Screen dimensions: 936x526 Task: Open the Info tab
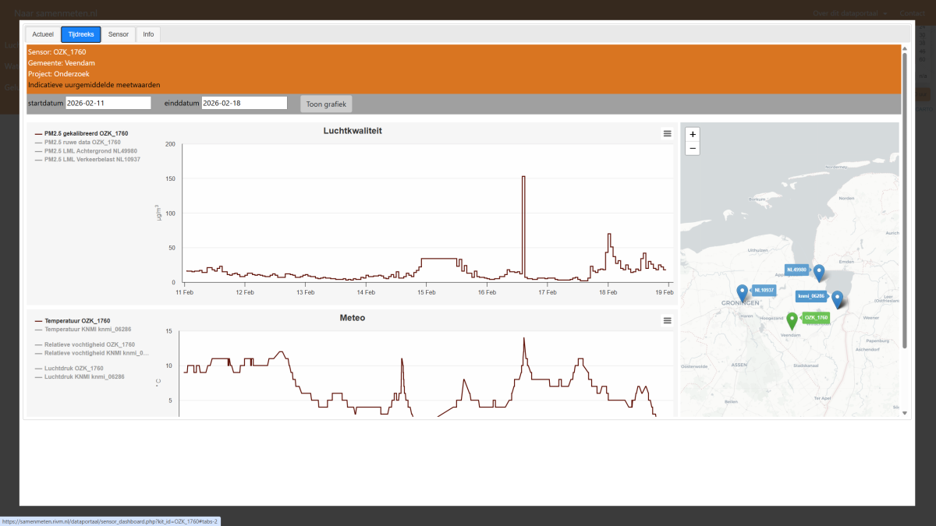pyautogui.click(x=148, y=34)
